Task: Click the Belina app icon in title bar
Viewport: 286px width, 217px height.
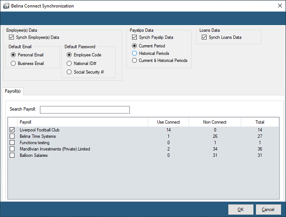Action: click(6, 6)
